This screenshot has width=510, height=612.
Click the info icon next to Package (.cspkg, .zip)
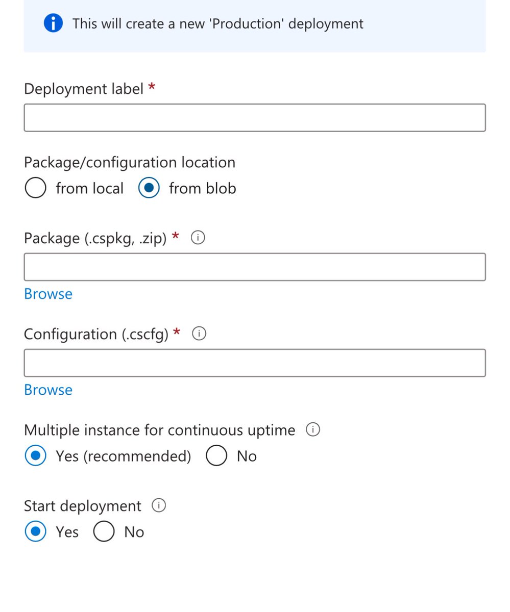pyautogui.click(x=198, y=238)
